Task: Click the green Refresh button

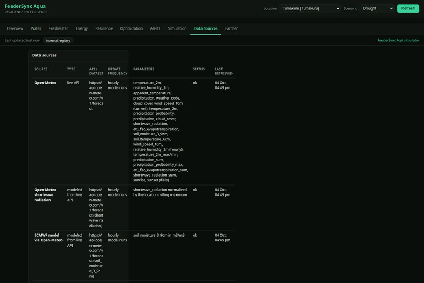Action: 408,8
